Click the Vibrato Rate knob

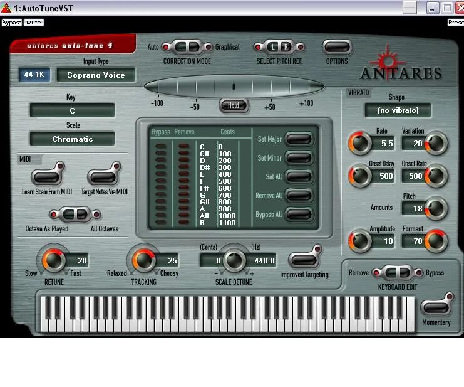pos(360,143)
